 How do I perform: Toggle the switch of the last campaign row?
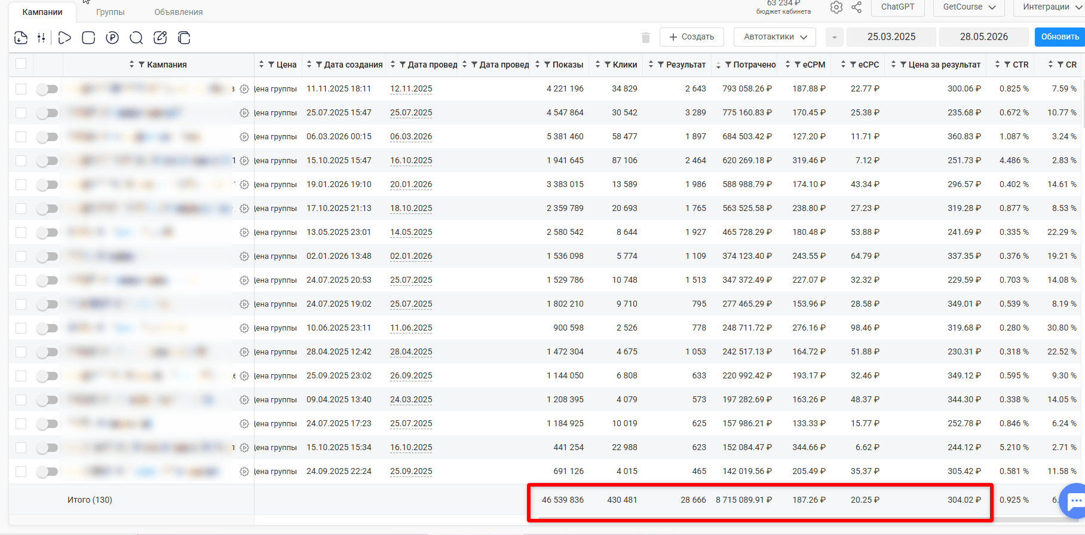pyautogui.click(x=47, y=472)
